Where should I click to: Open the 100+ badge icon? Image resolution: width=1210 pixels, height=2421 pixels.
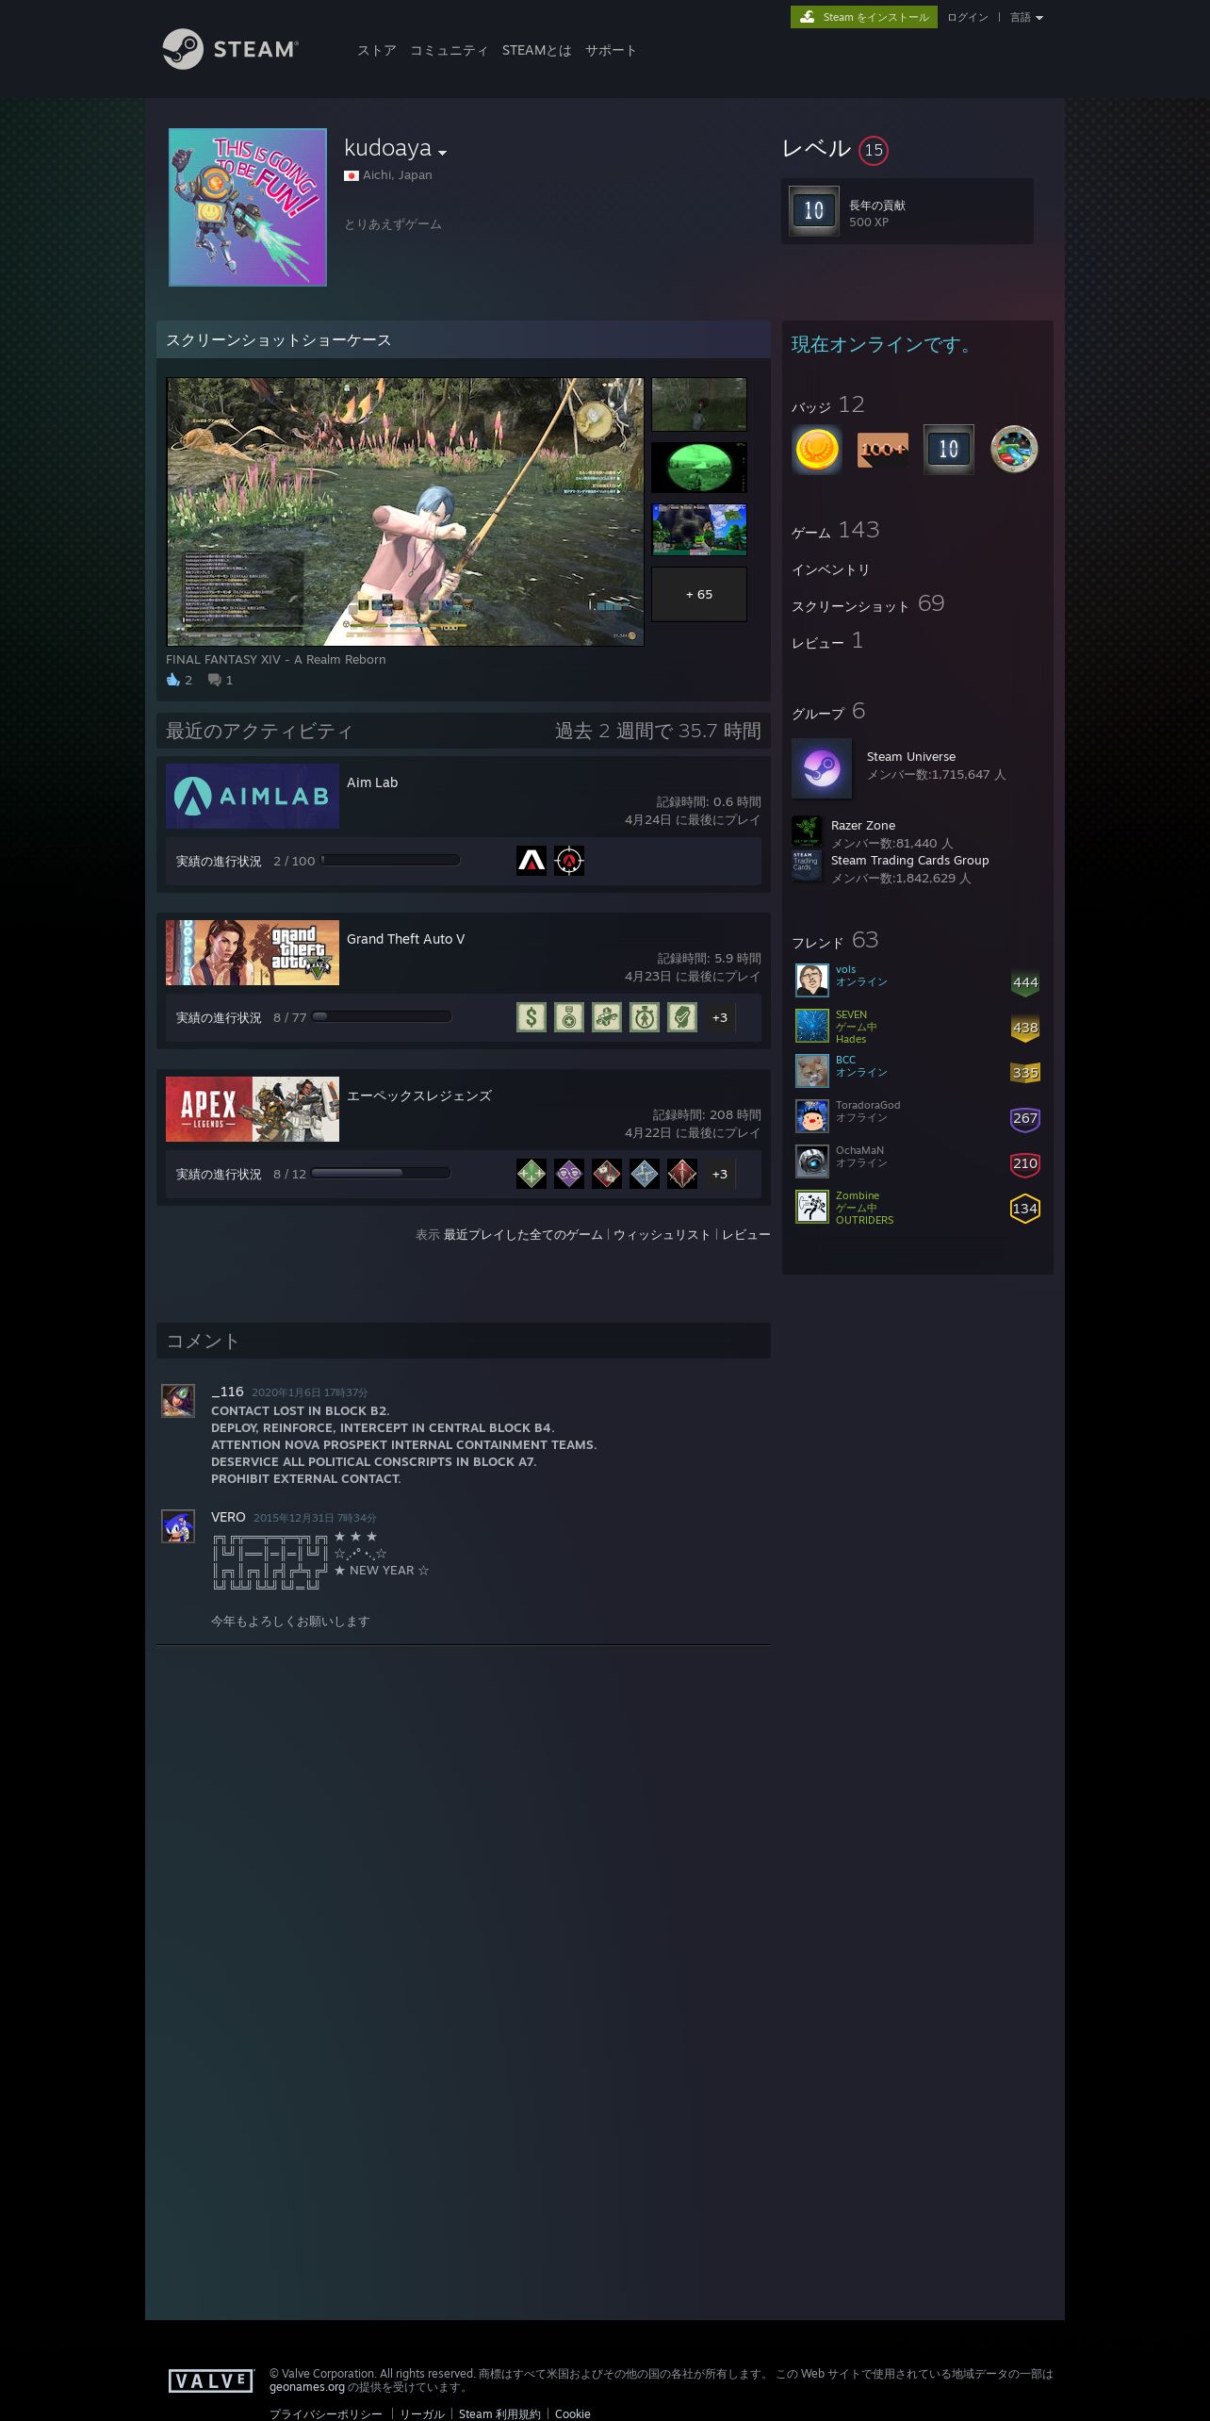tap(883, 449)
